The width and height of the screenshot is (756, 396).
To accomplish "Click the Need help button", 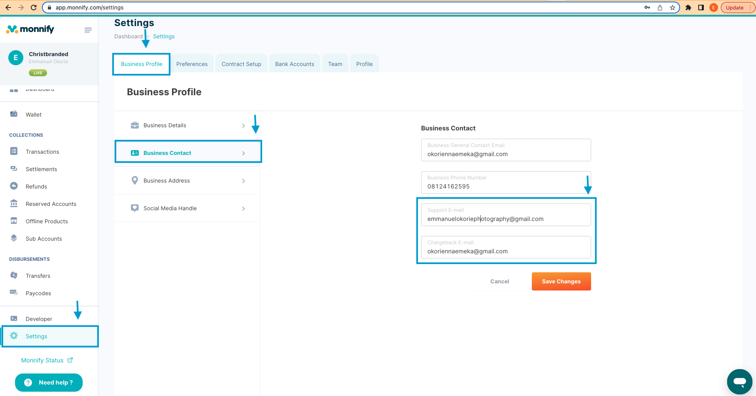I will (49, 383).
